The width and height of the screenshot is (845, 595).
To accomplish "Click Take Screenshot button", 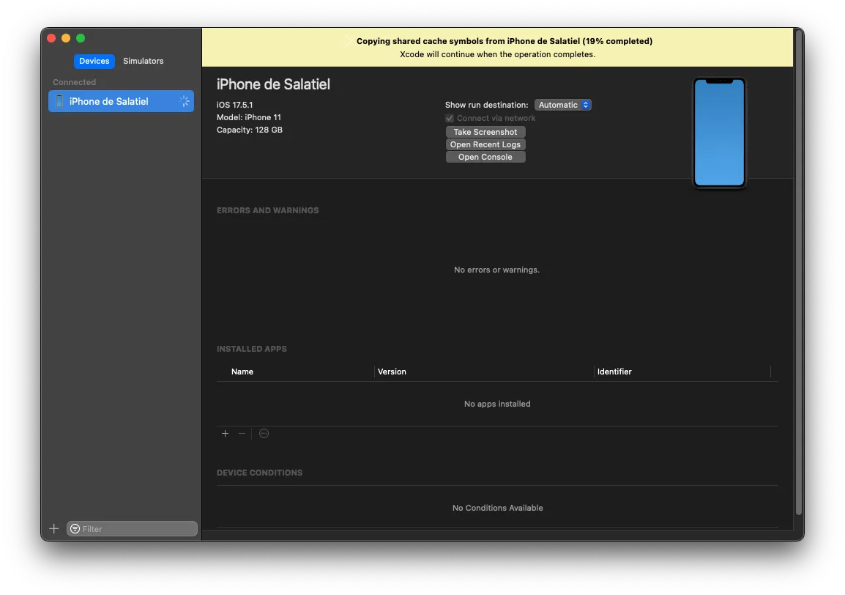I will pos(485,132).
